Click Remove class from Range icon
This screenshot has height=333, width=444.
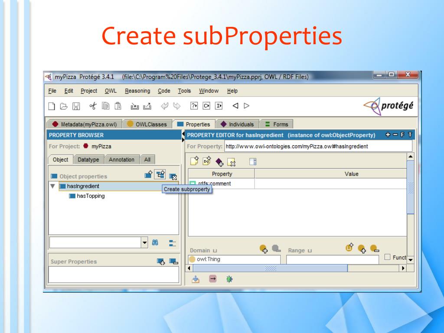coord(374,248)
